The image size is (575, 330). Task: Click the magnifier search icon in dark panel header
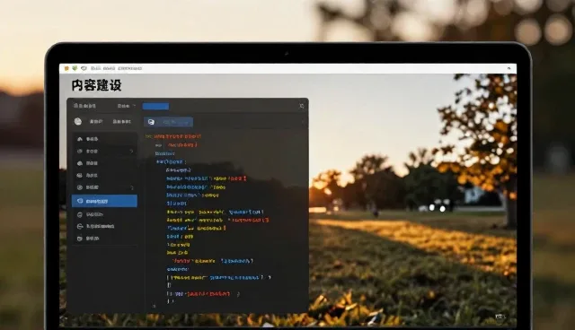tap(302, 106)
